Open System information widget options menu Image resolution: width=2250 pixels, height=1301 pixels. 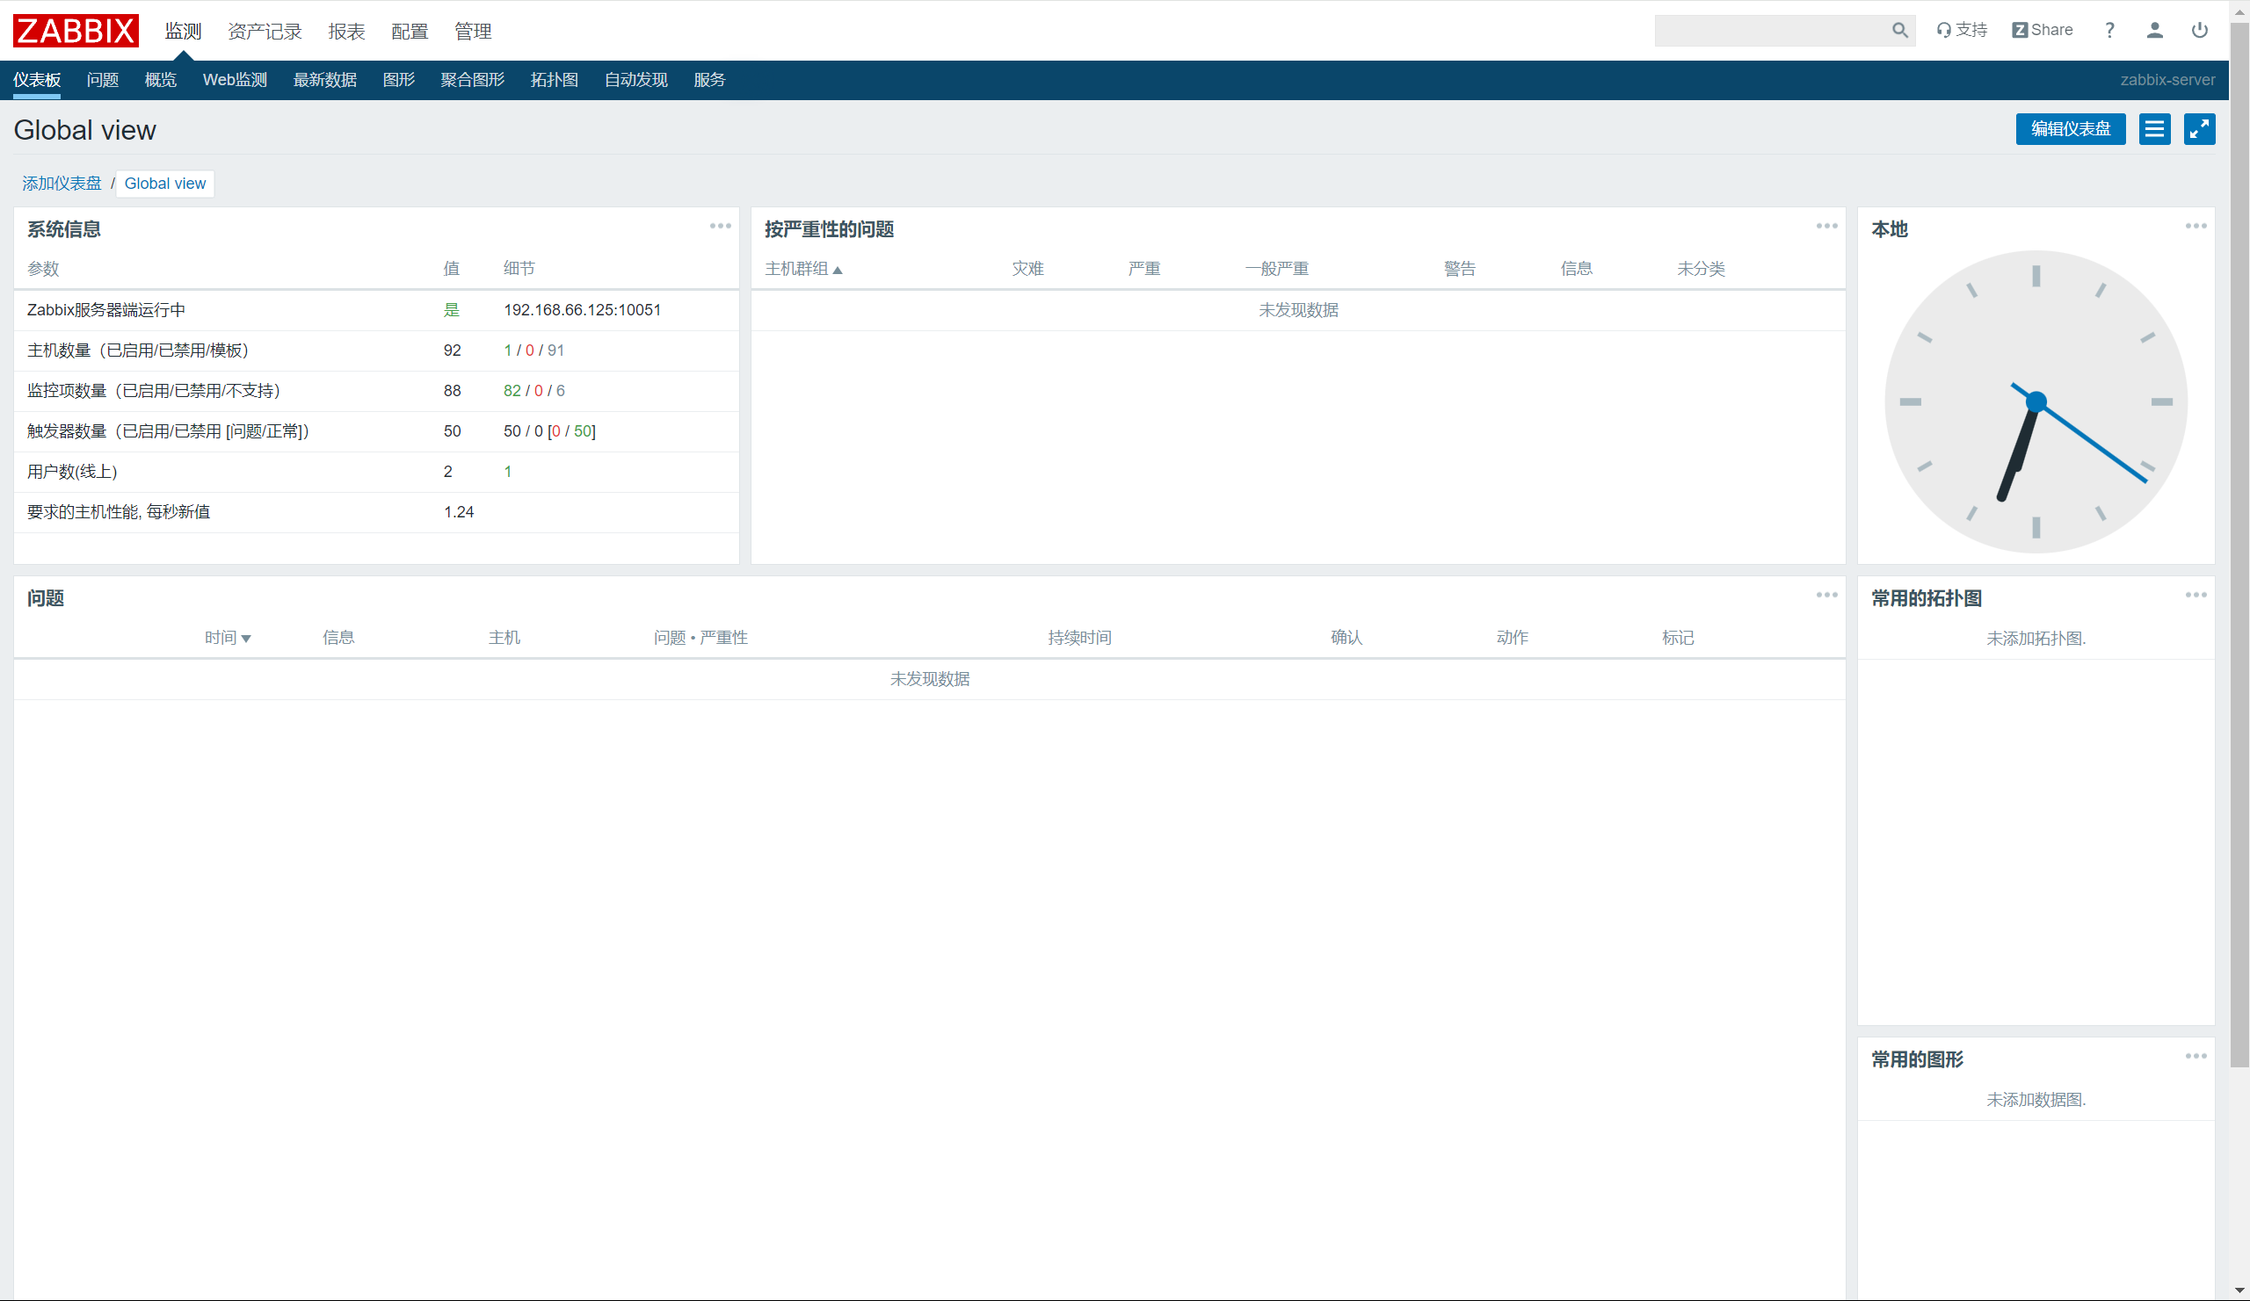[720, 227]
